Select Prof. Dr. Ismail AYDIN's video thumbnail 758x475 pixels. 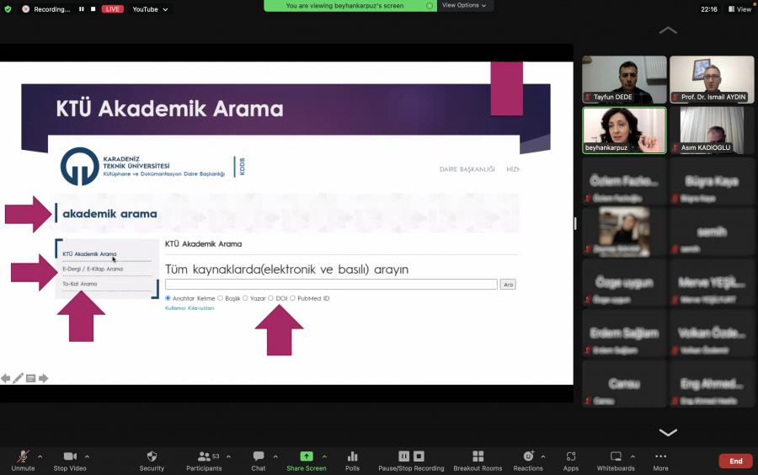coord(712,80)
